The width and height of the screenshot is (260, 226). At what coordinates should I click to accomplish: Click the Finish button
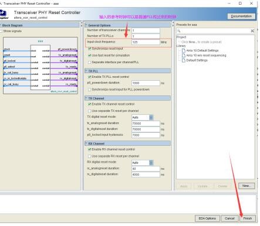coord(248,218)
